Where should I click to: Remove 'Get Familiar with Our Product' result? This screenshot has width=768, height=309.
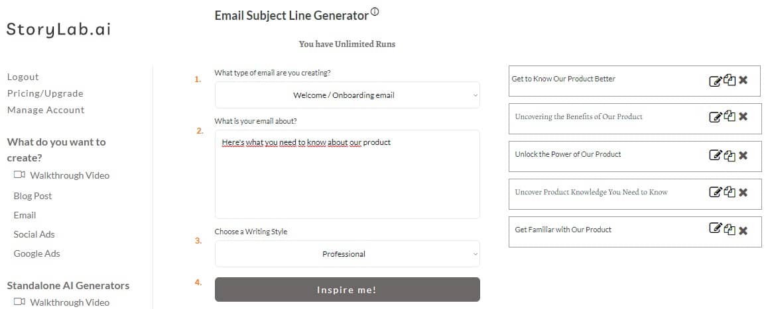[743, 231]
